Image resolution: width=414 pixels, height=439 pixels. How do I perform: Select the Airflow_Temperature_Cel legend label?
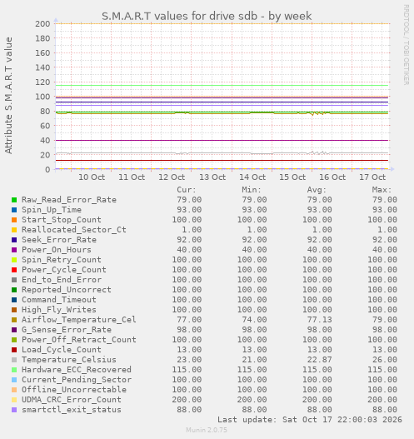(x=79, y=319)
